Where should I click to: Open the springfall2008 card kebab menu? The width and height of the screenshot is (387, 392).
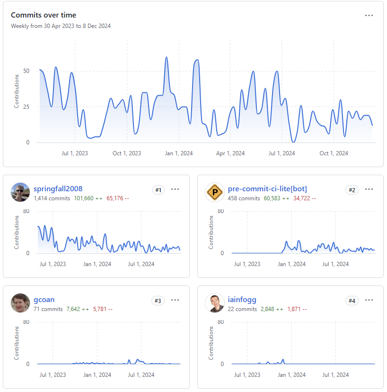point(175,189)
